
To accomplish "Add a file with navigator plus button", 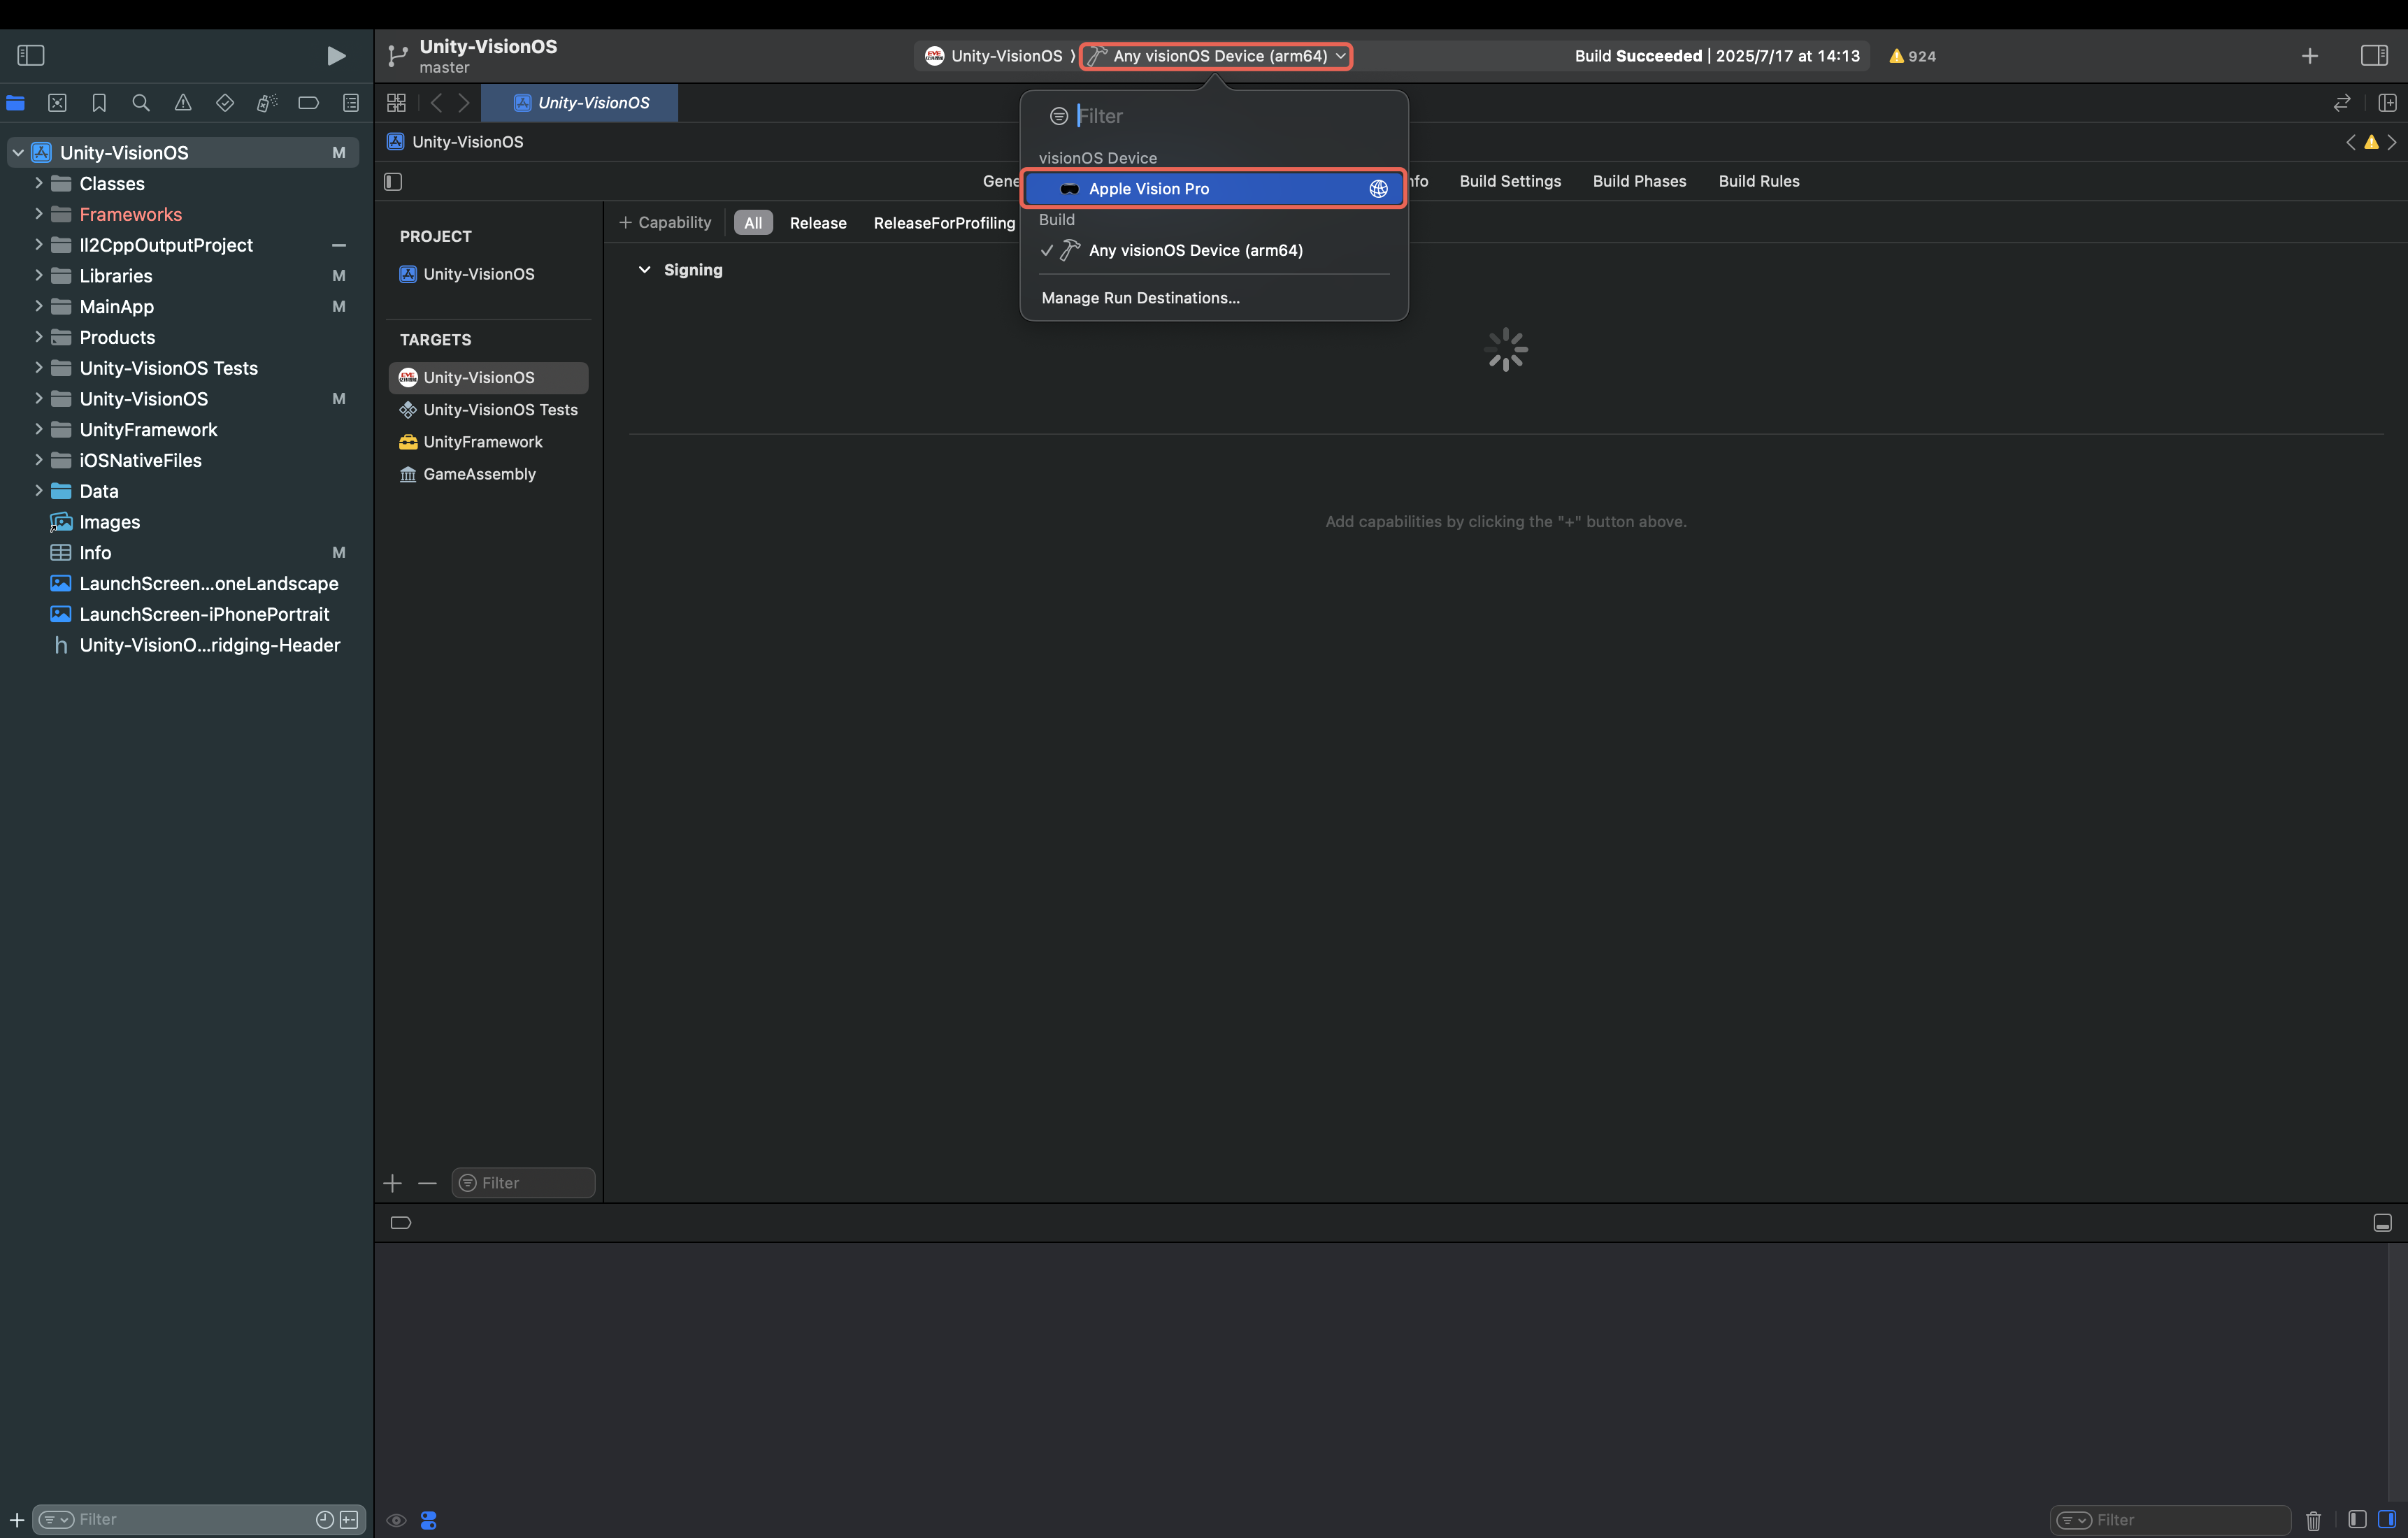I will (x=16, y=1520).
